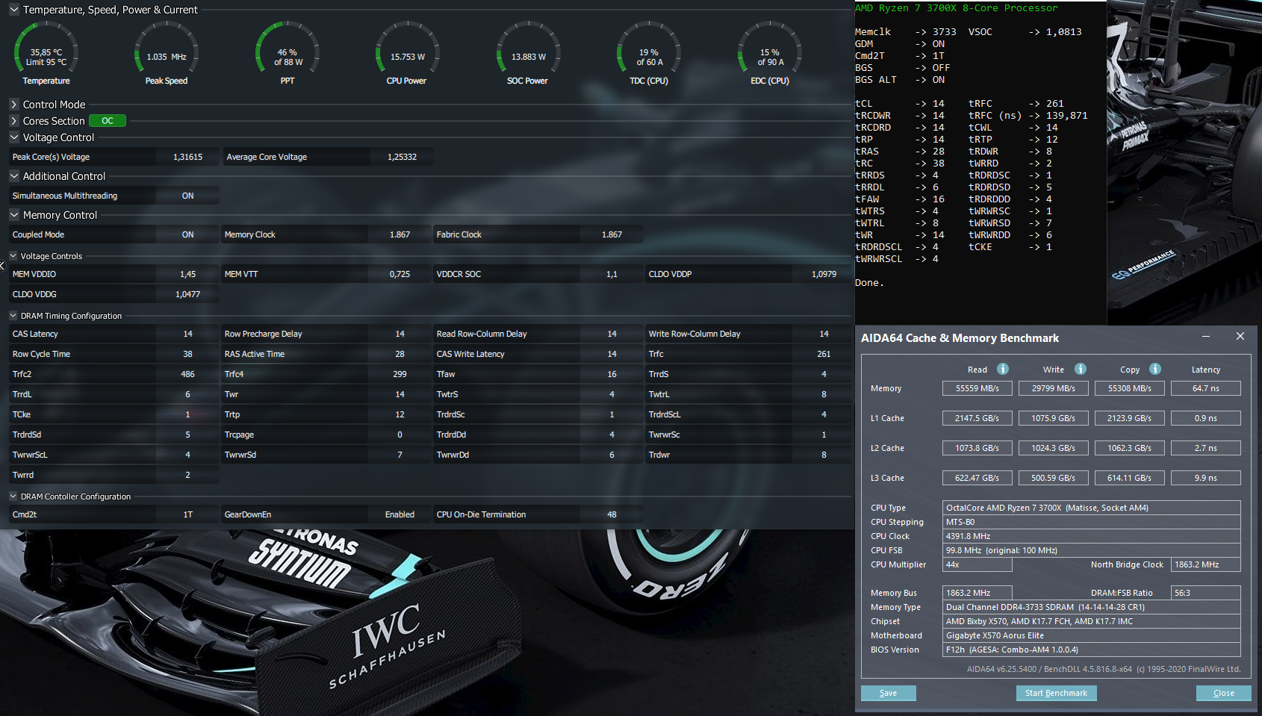
Task: Click the Memory Latency result 64.7 ns
Action: click(1205, 388)
